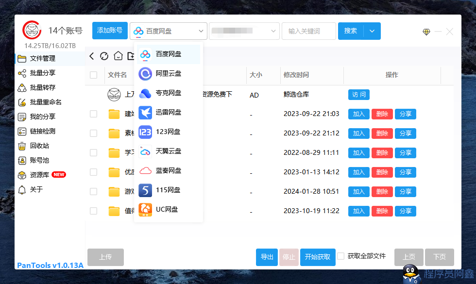Open 文件管理 in the sidebar
This screenshot has width=476, height=284.
pyautogui.click(x=50, y=59)
